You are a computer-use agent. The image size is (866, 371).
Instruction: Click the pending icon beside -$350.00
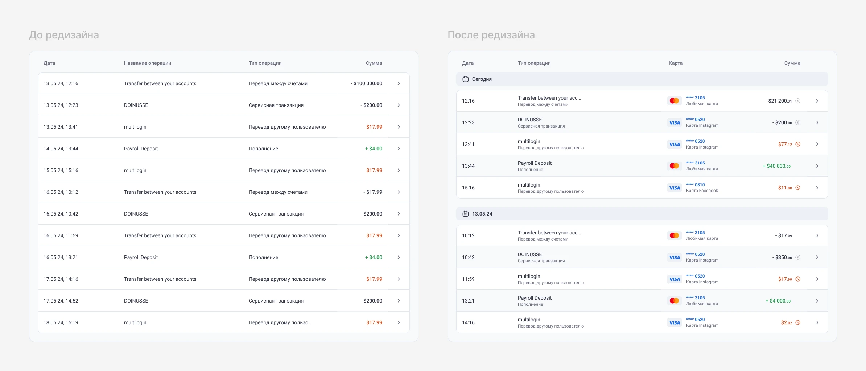[798, 257]
